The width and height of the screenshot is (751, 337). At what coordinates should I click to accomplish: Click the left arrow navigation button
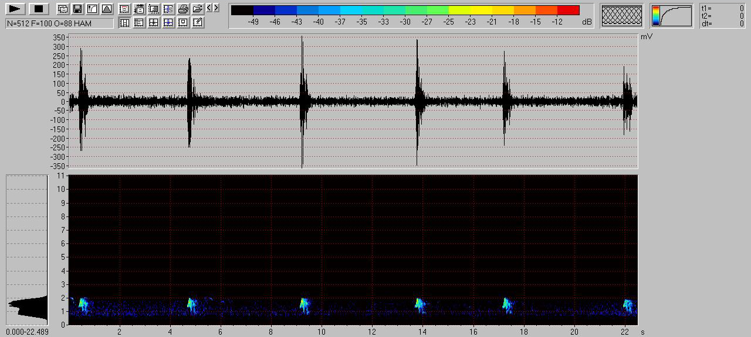coord(209,8)
